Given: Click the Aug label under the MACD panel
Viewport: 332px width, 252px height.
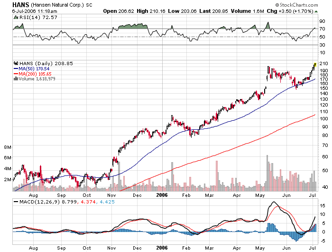Looking at the screenshot, I should click(33, 248).
